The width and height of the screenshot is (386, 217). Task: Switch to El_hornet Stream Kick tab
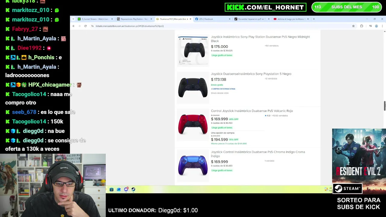coord(95,19)
